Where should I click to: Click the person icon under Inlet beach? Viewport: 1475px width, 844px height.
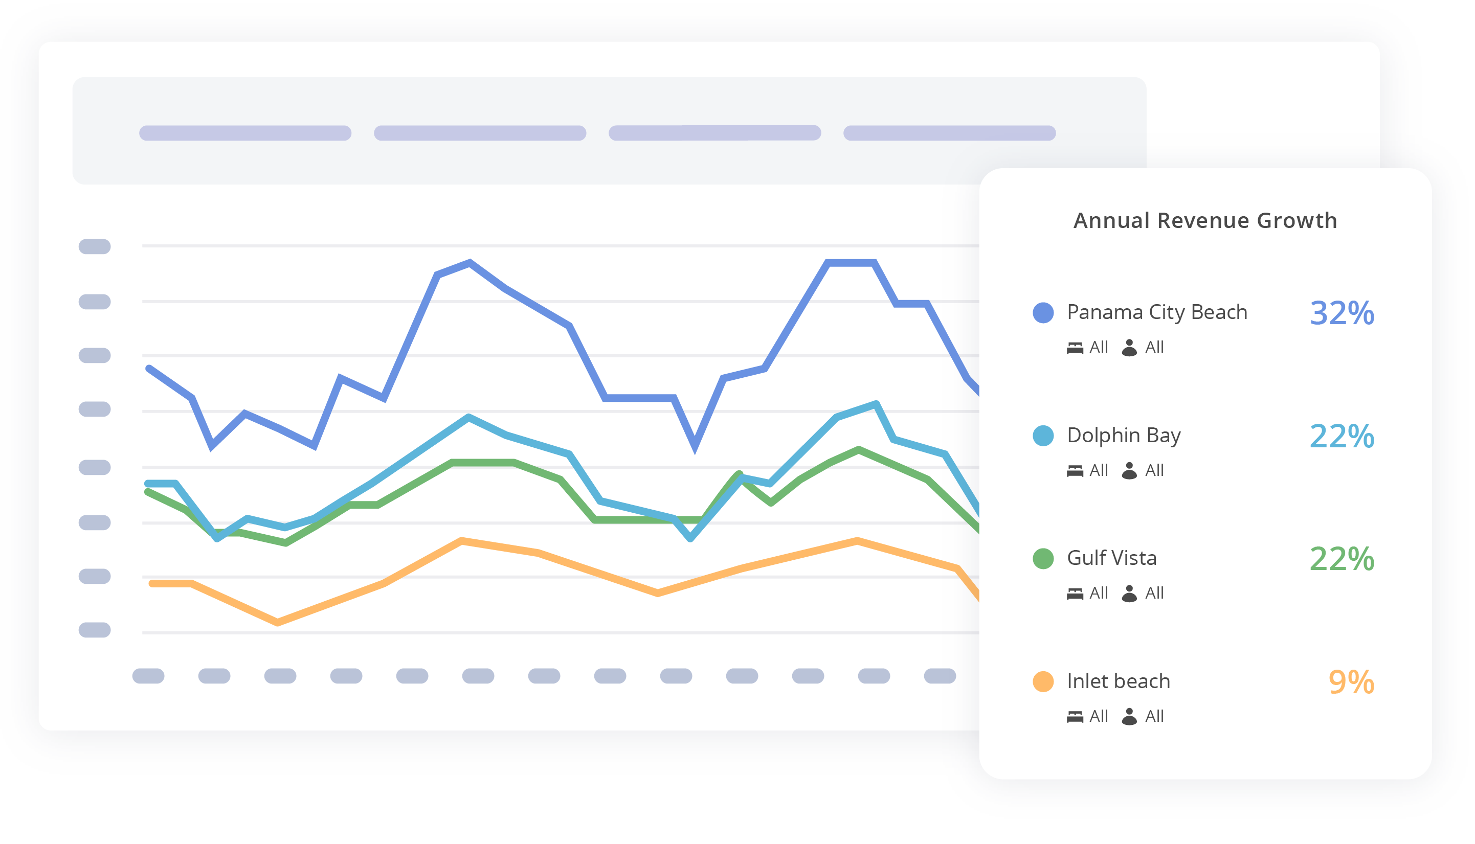pyautogui.click(x=1129, y=717)
